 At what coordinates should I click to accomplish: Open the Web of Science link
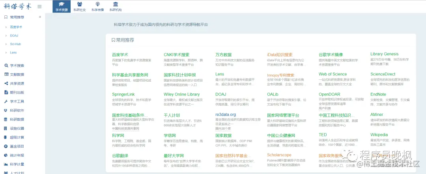[x=333, y=74]
